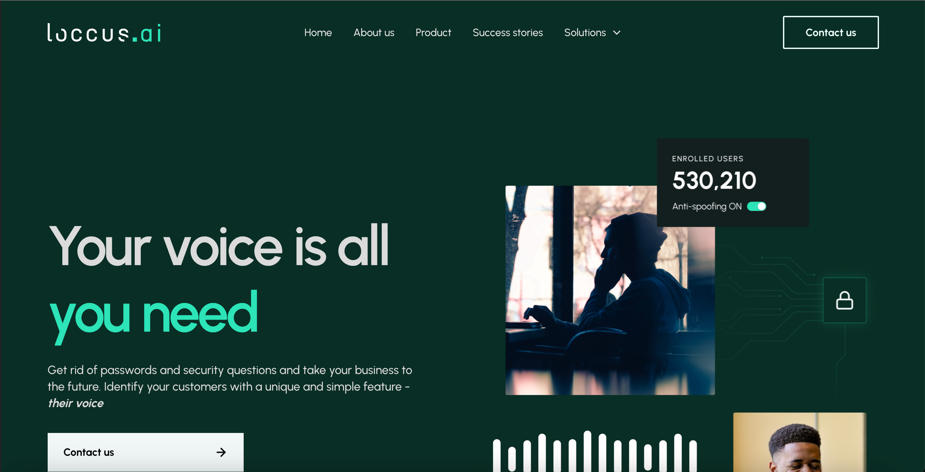925x472 pixels.
Task: Open Success stories
Action: click(508, 33)
